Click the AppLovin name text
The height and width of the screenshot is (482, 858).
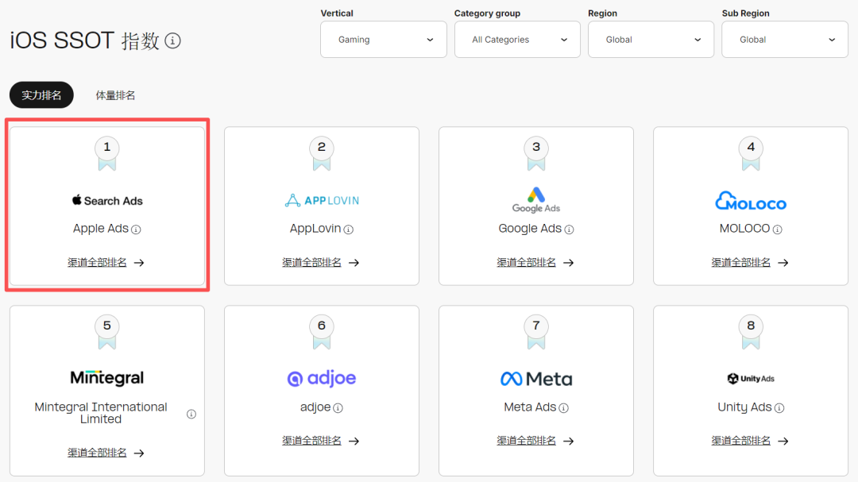pyautogui.click(x=315, y=229)
